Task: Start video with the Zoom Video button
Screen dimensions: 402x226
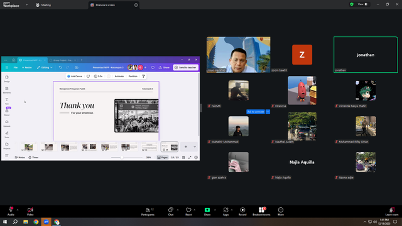Action: click(x=30, y=212)
